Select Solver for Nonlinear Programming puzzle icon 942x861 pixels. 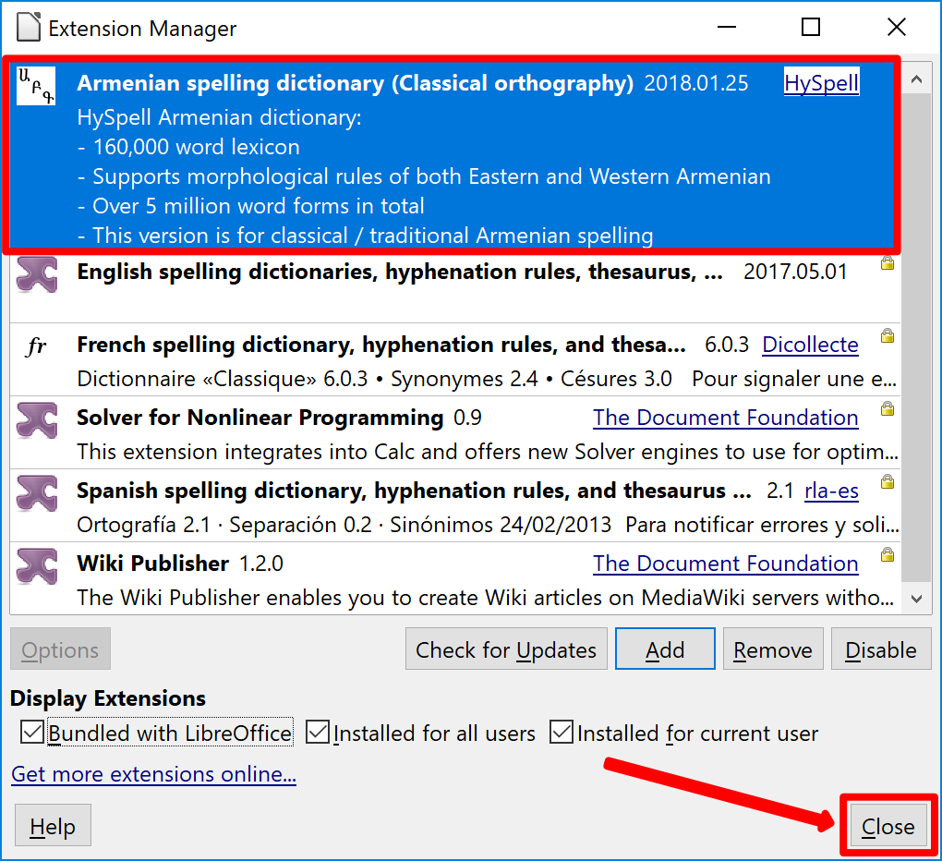(x=37, y=420)
